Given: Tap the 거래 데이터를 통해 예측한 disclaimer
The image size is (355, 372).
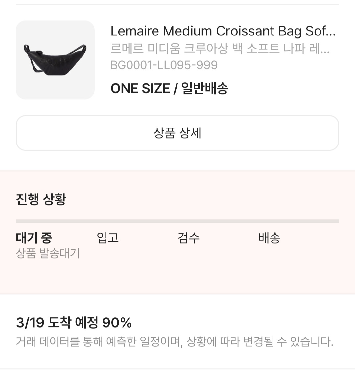Looking at the screenshot, I should point(175,342).
